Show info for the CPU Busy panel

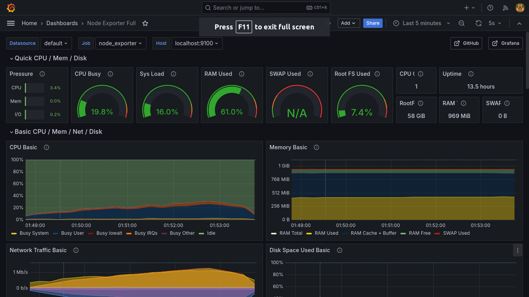click(110, 74)
